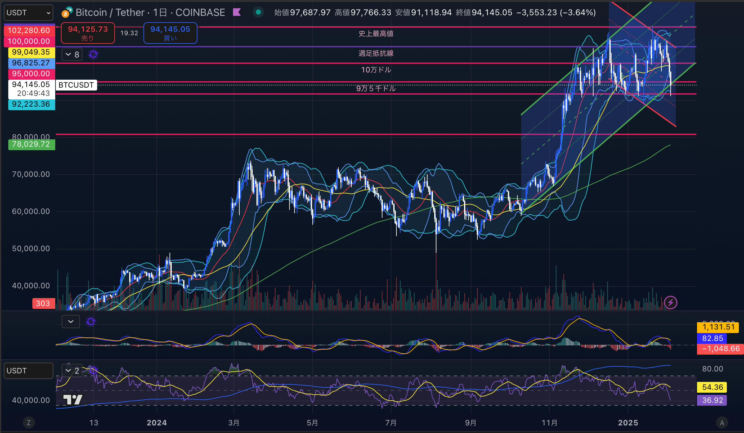Collapse the indicator legend showing 8
Viewport: 744px width, 433px height.
(72, 55)
